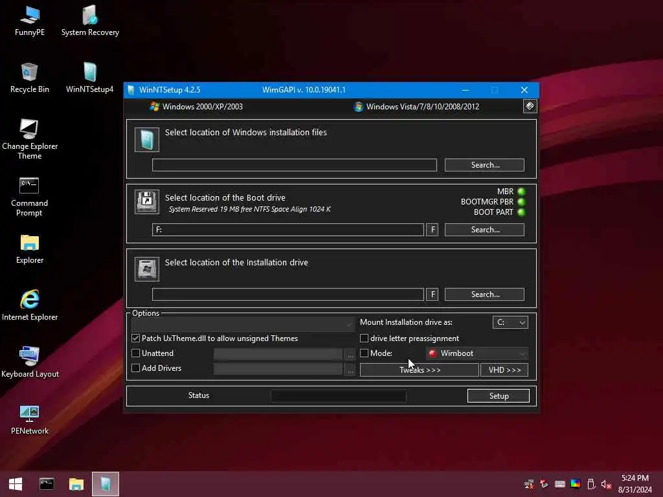Open Command Prompt from the taskbar
663x497 pixels.
click(x=47, y=484)
